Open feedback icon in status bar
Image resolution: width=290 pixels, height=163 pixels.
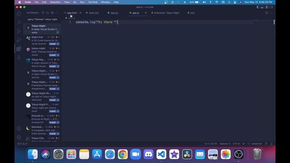click(266, 144)
